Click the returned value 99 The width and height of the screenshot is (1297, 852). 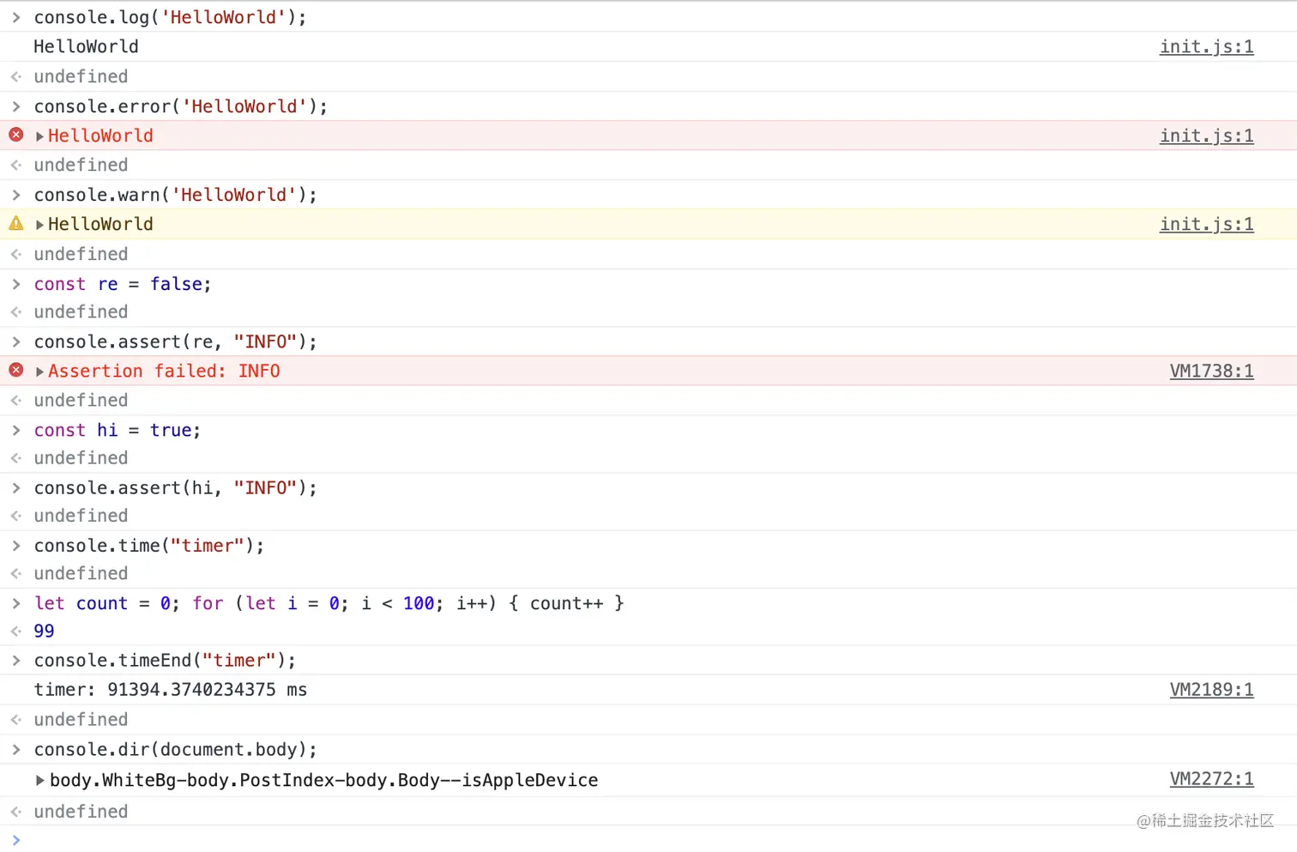pos(44,631)
